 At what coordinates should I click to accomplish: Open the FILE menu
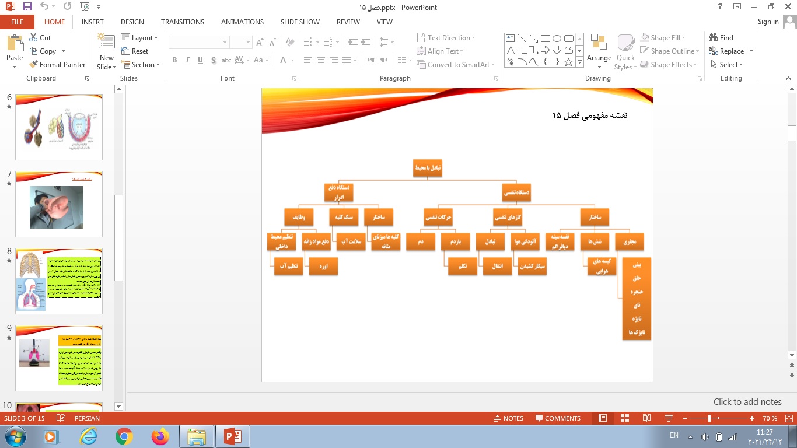[18, 22]
